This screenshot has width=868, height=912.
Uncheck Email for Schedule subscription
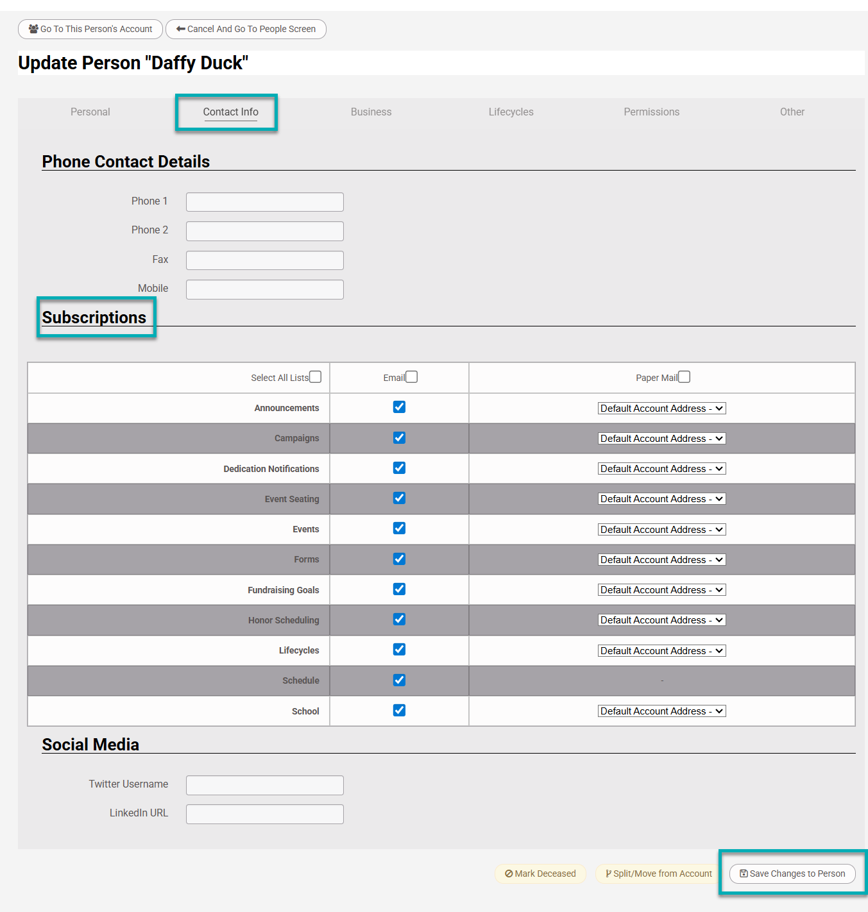399,680
